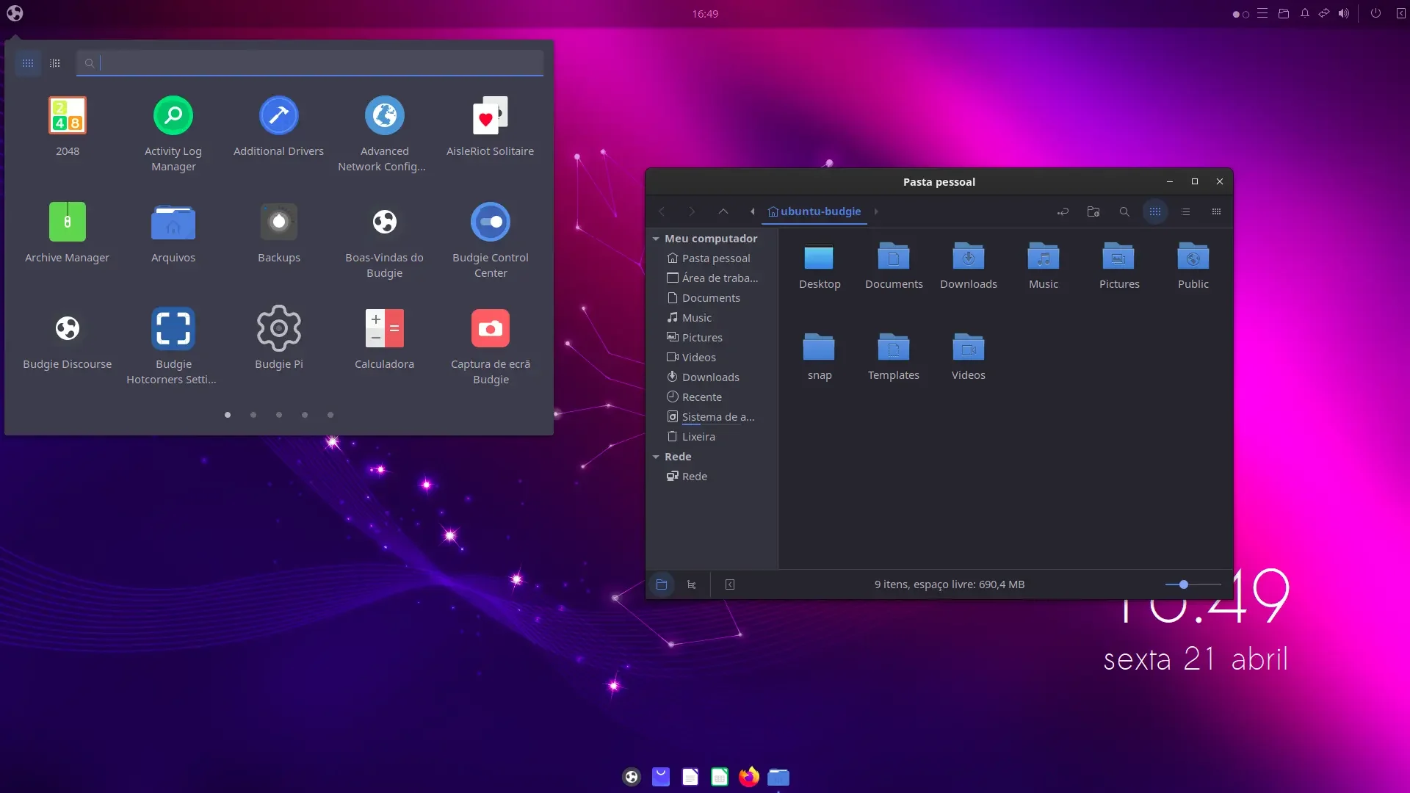Open Budgie Control Center
Image resolution: width=1410 pixels, height=793 pixels.
(x=491, y=241)
